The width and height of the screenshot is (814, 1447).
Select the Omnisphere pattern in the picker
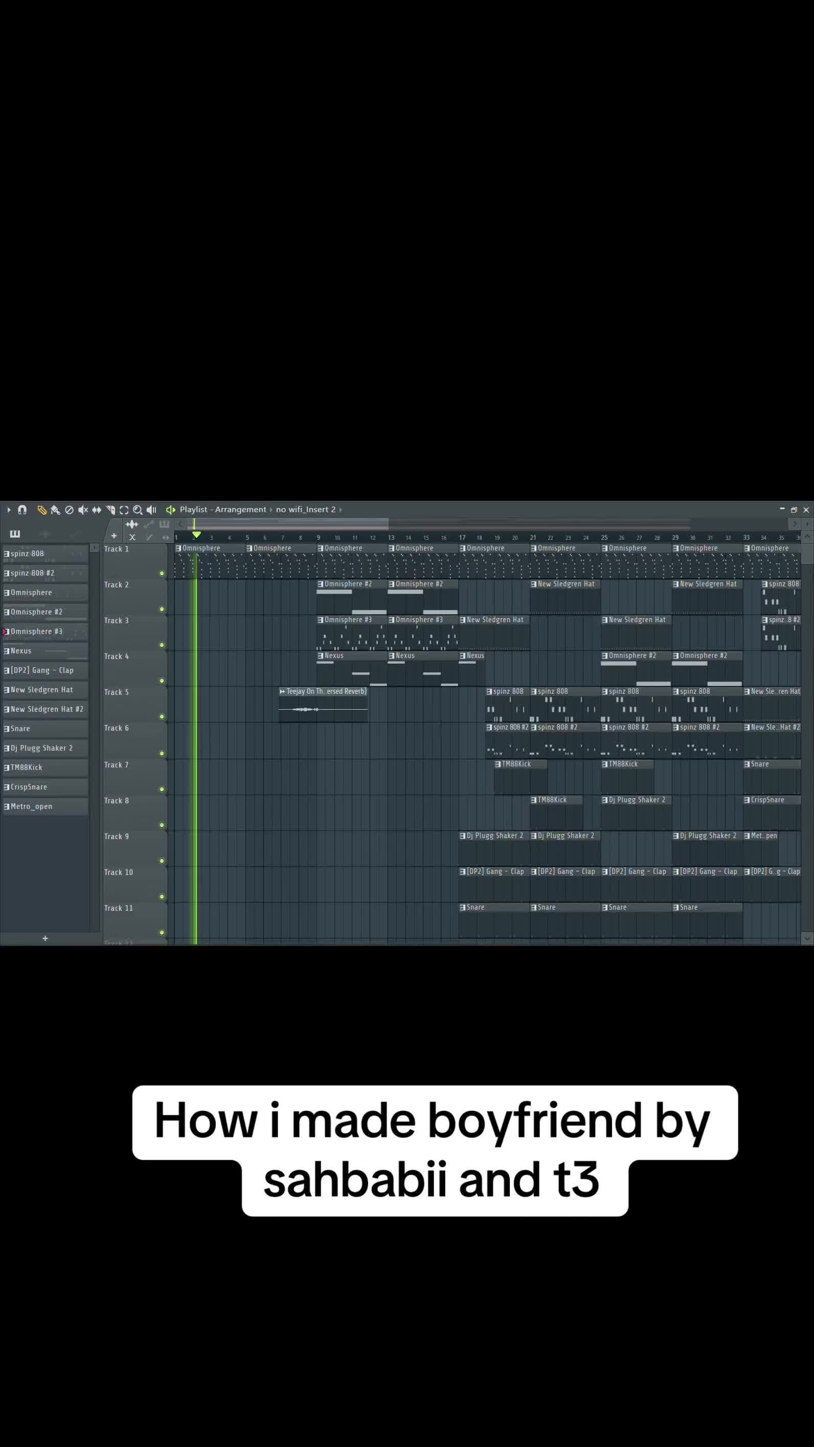point(45,593)
